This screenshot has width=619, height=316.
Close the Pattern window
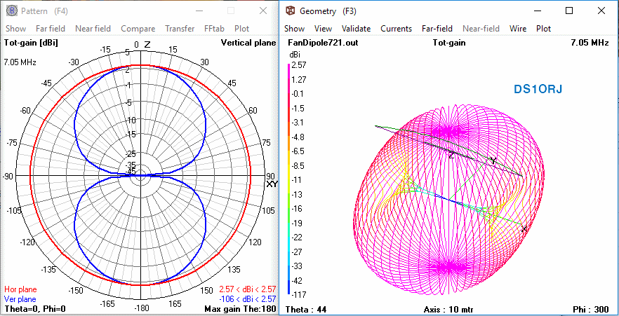point(263,11)
